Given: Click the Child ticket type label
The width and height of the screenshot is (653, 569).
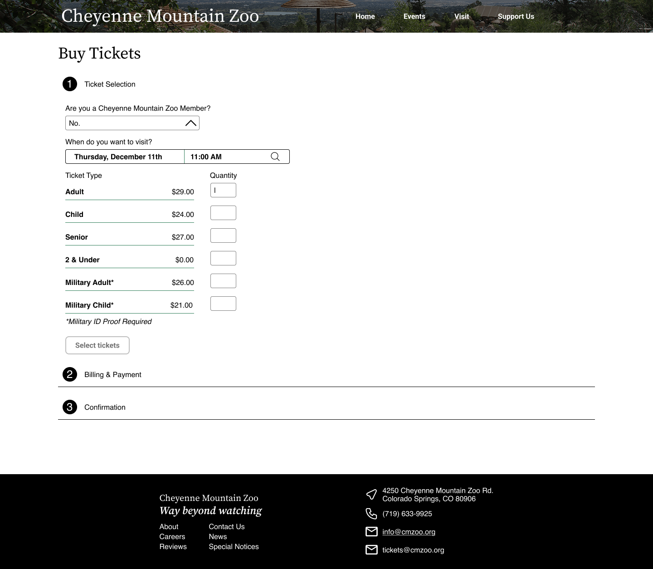Looking at the screenshot, I should pos(74,214).
